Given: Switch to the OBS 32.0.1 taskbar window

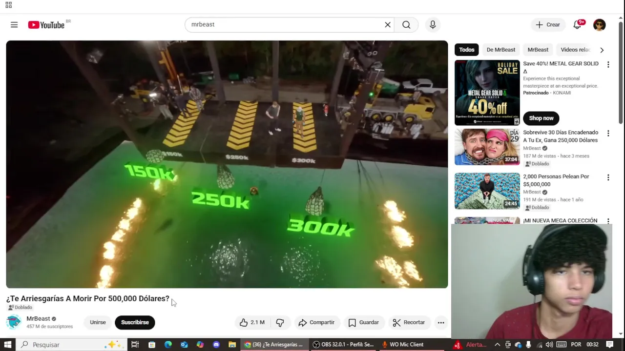Looking at the screenshot, I should (343, 345).
